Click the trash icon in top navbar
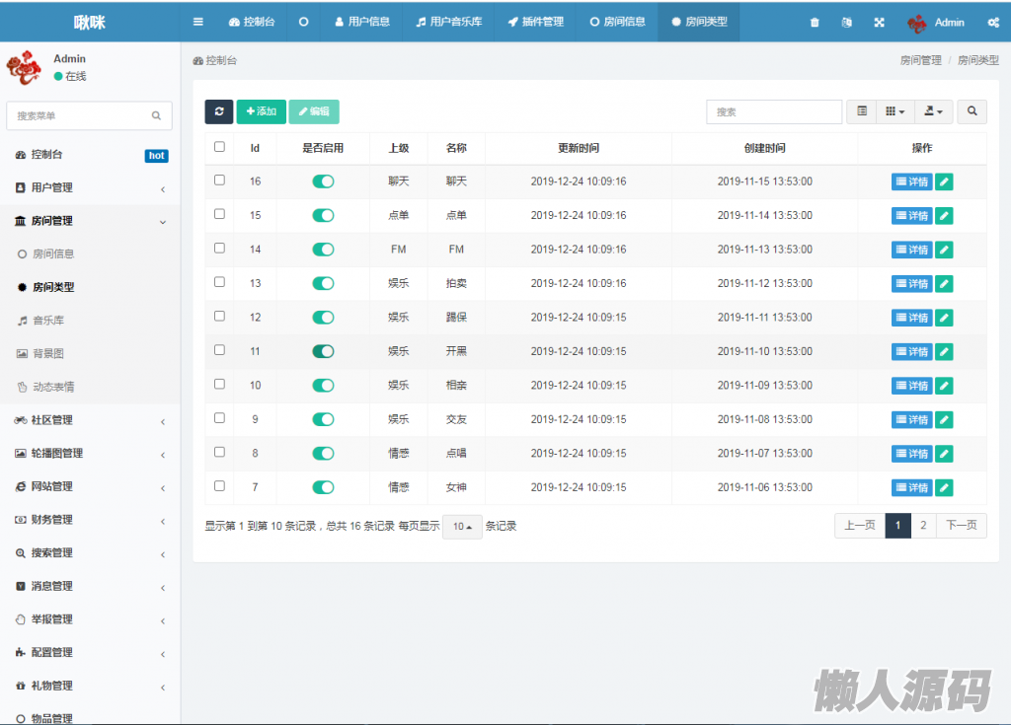Viewport: 1011px width, 725px height. (815, 22)
